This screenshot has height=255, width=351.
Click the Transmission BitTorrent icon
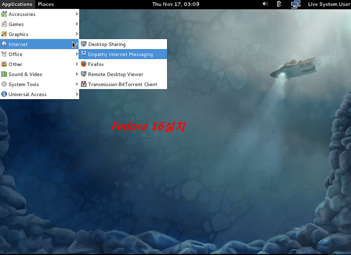(x=84, y=84)
